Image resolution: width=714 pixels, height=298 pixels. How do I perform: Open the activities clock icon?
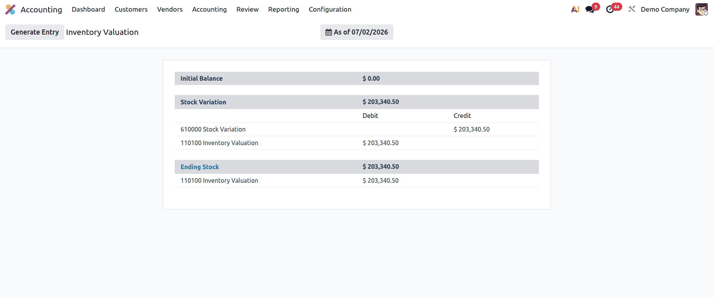pyautogui.click(x=610, y=9)
